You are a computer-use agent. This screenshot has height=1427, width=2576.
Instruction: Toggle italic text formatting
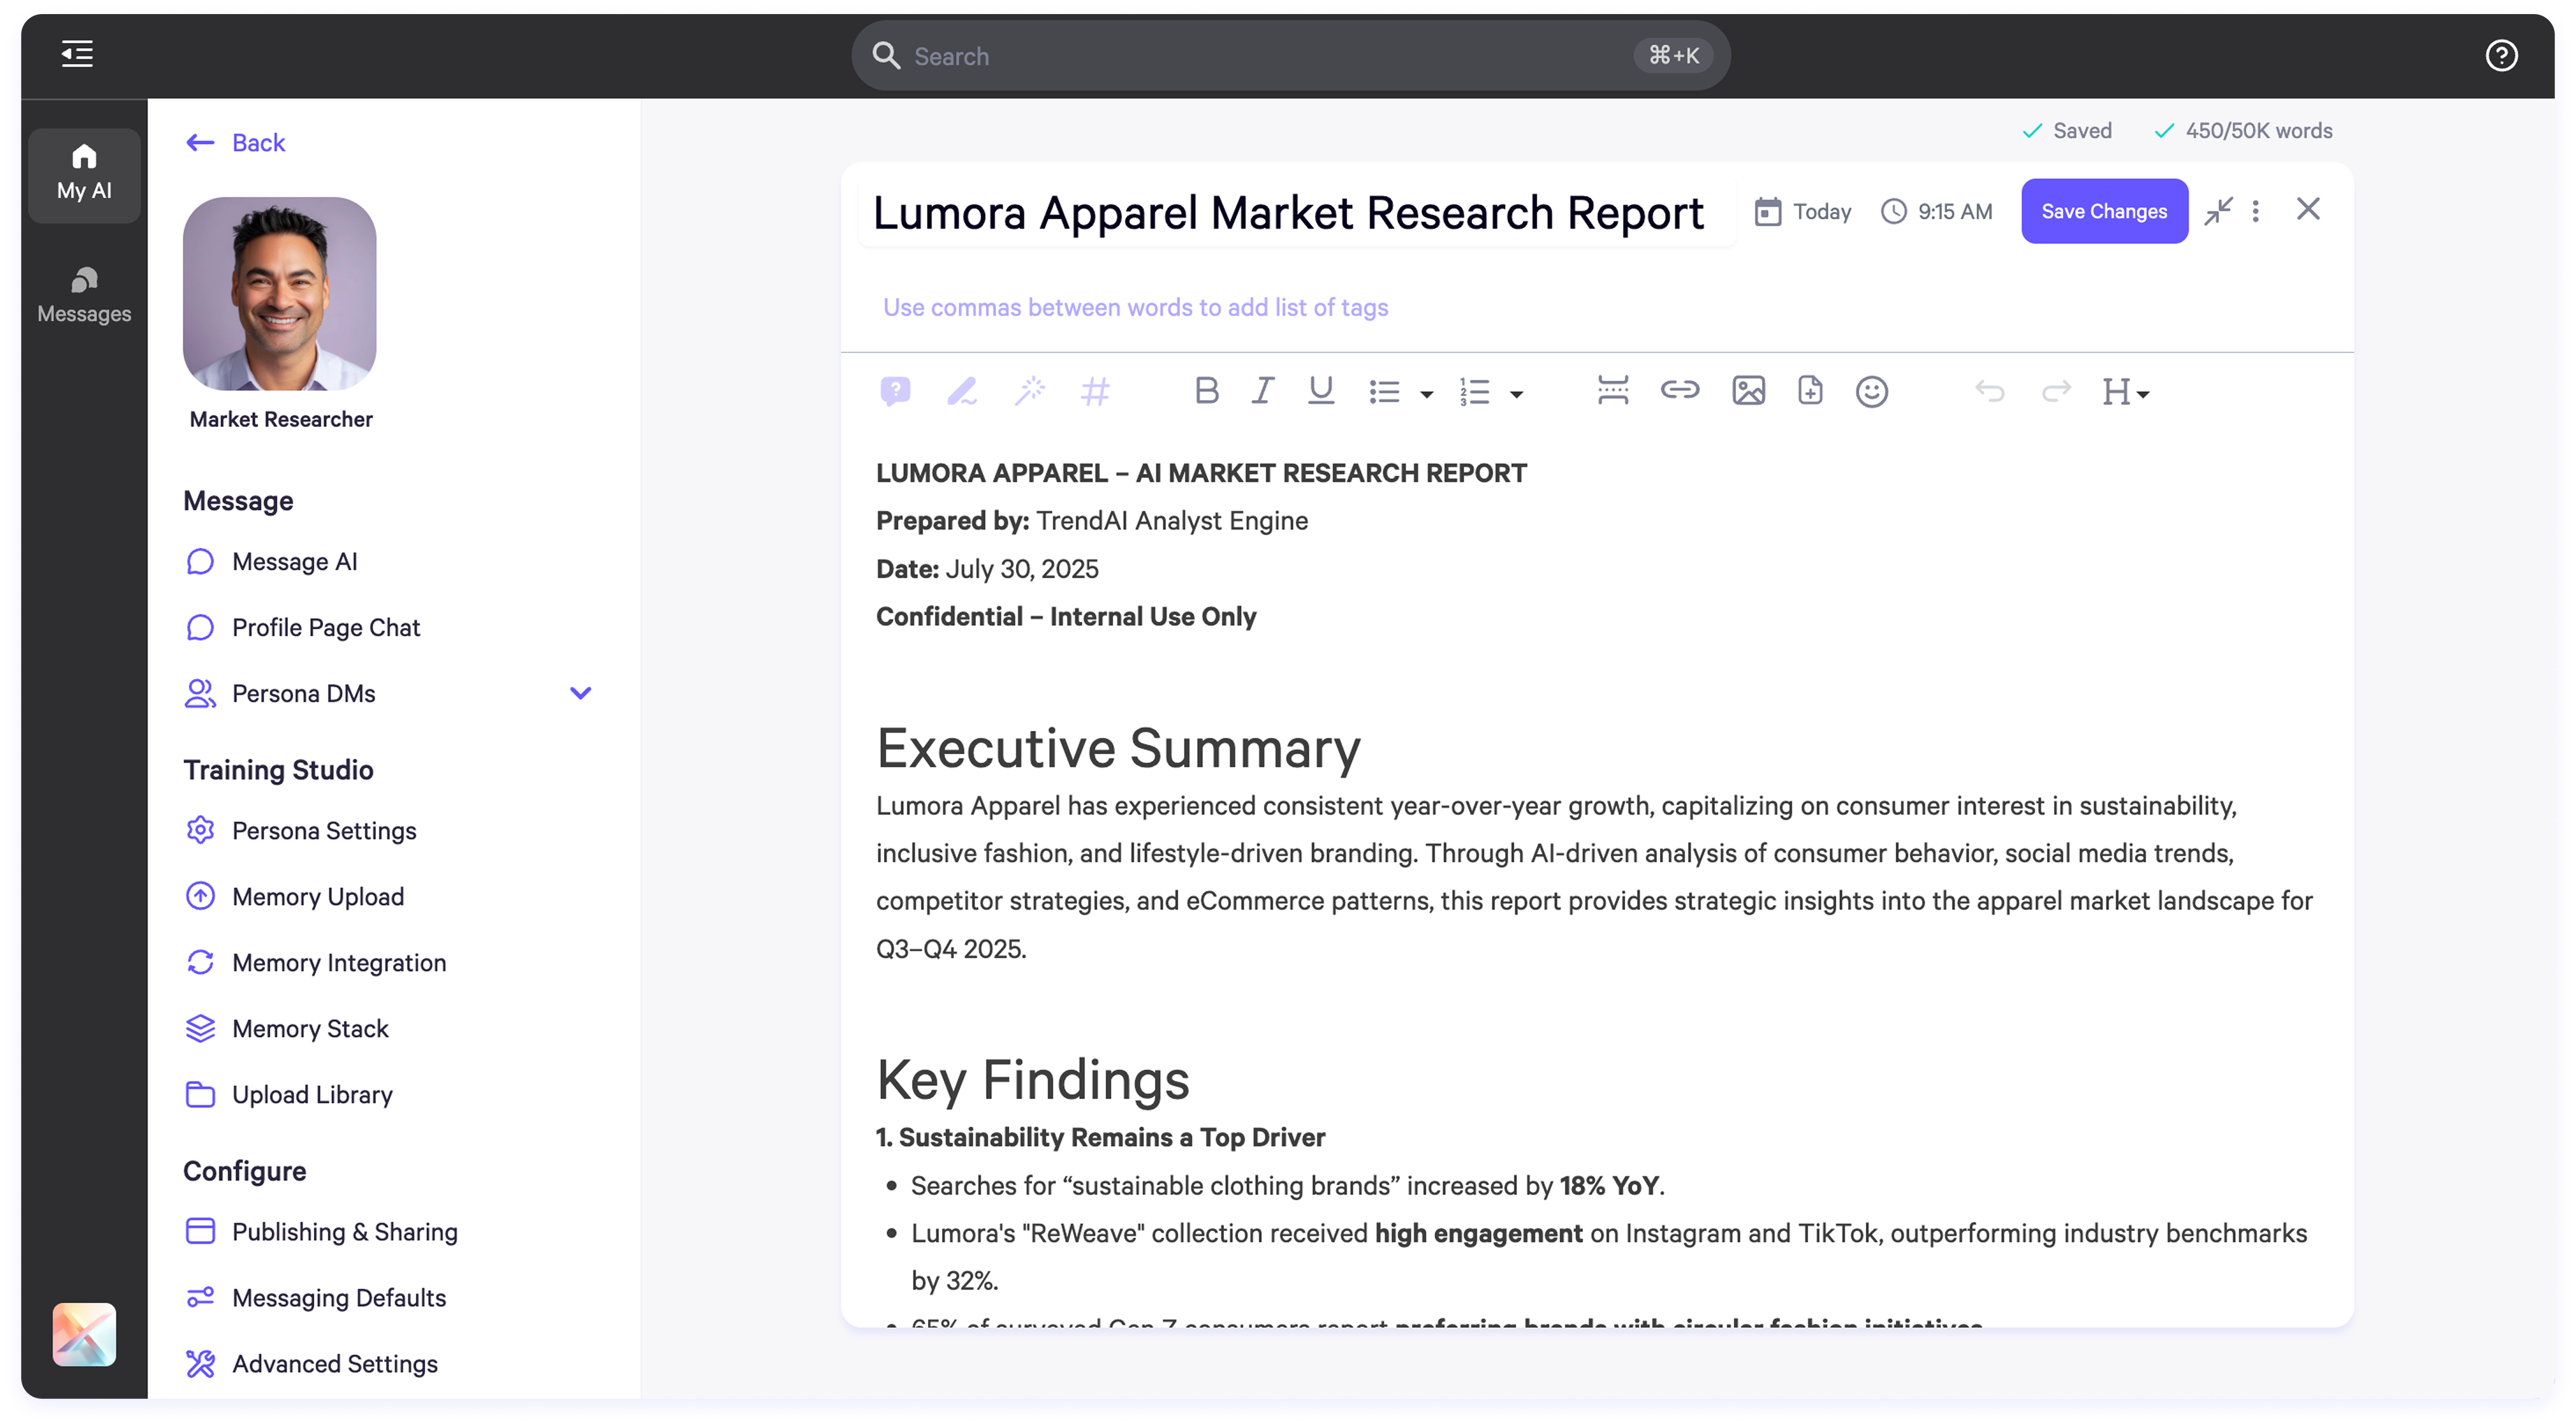[1263, 391]
